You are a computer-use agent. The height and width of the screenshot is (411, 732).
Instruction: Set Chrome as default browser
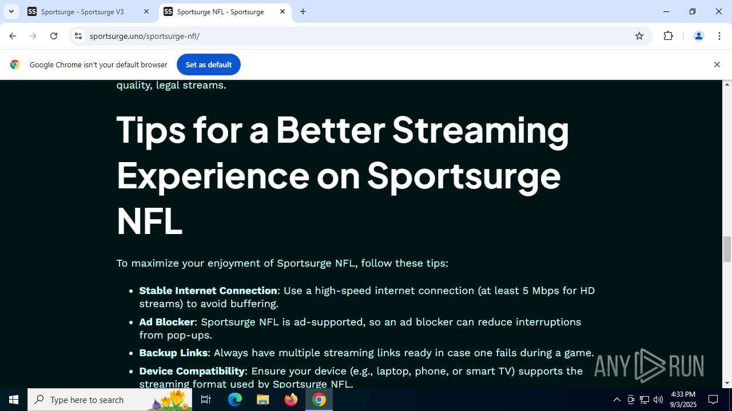(209, 65)
